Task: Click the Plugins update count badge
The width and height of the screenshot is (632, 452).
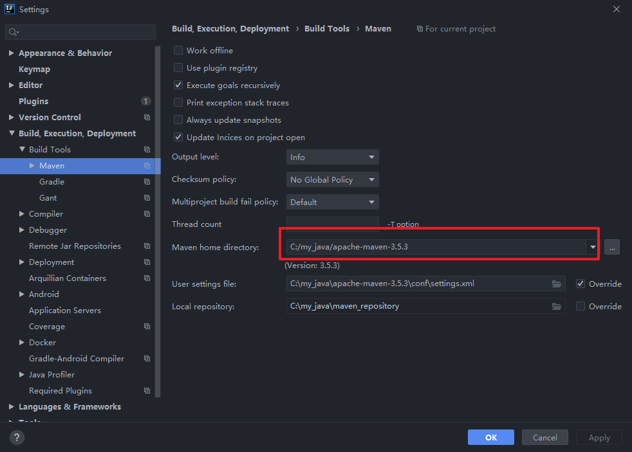Action: coord(146,101)
